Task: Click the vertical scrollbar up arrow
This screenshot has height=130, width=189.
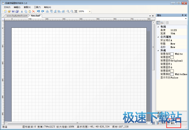Action: coord(153,22)
